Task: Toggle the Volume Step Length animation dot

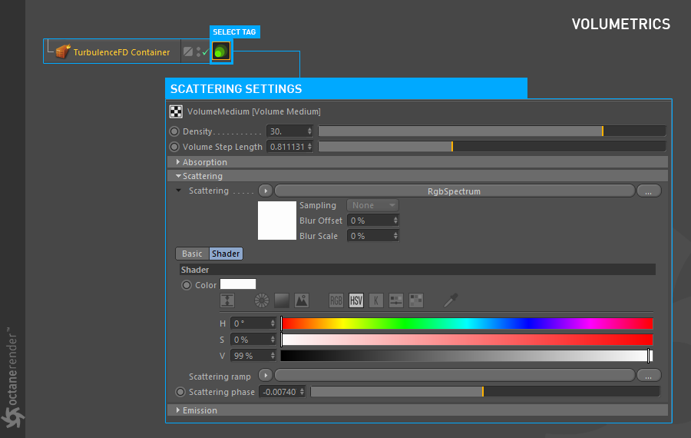Action: 174,147
